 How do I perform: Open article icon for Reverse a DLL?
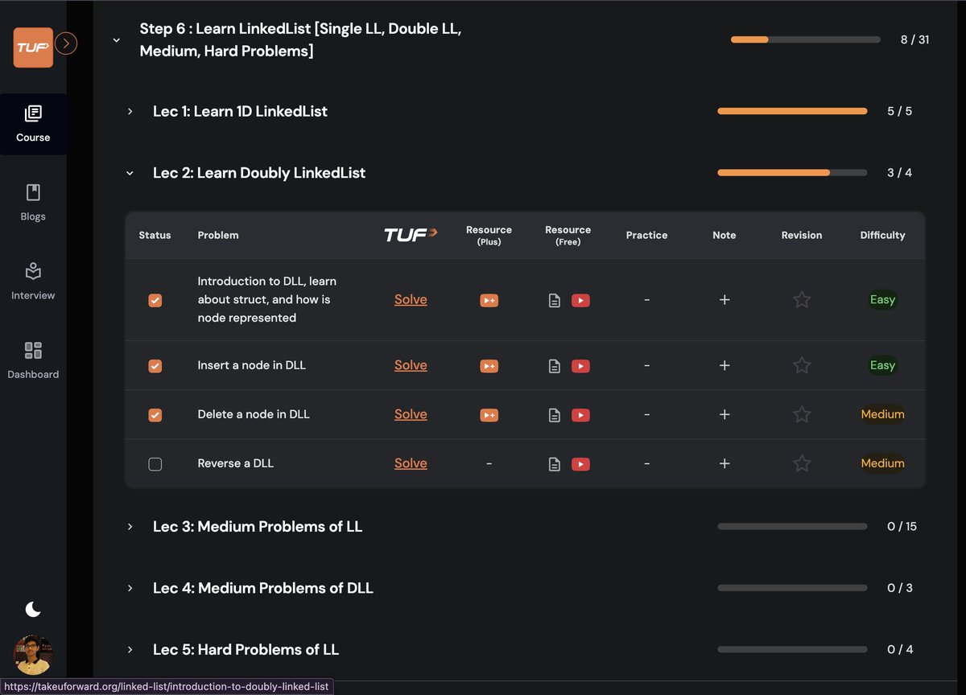click(555, 464)
